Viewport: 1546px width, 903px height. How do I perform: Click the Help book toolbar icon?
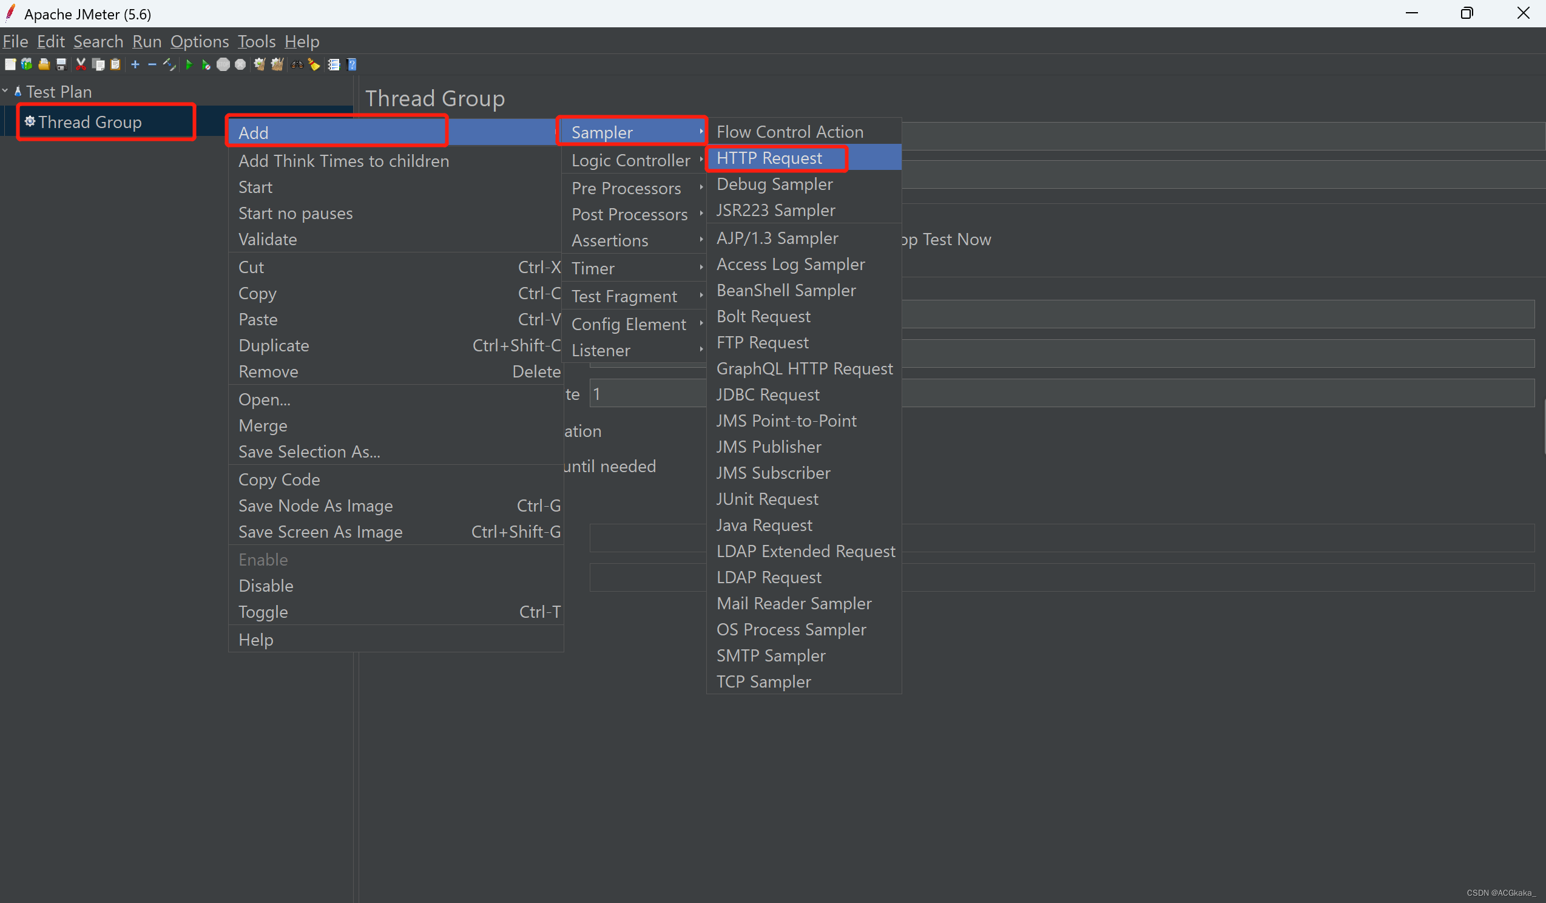click(351, 64)
